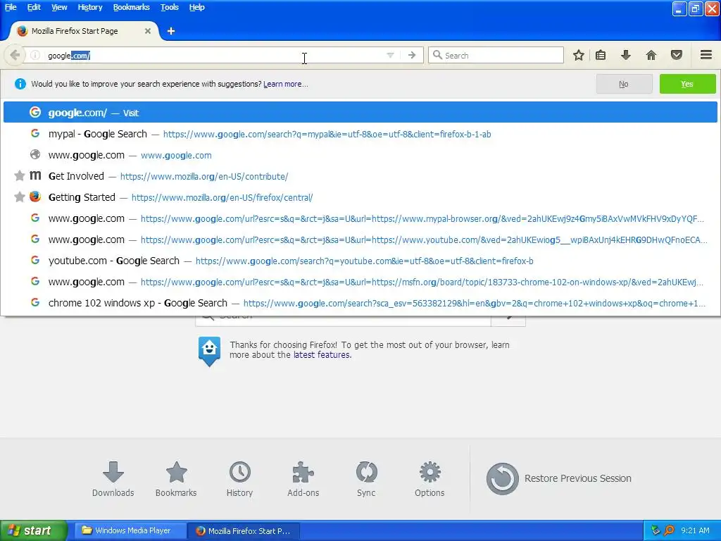Open the latest features link
Screen dimensions: 721x541
[x=322, y=355]
